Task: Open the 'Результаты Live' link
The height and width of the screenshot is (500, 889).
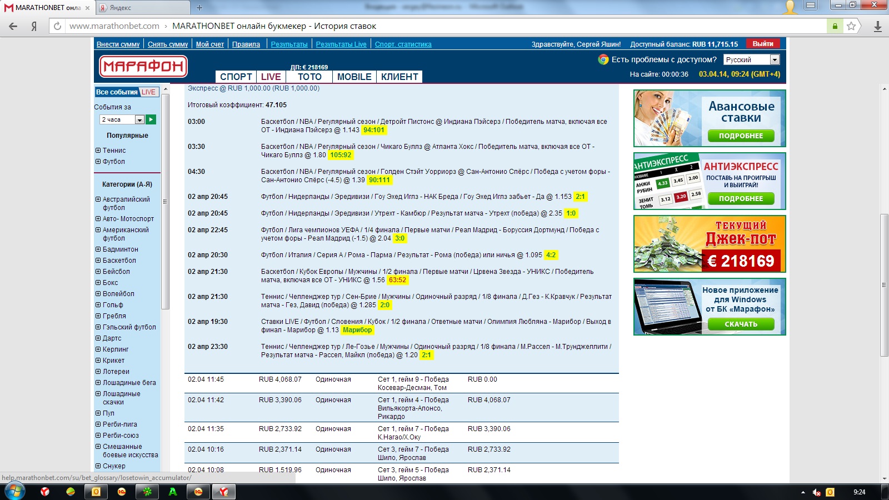Action: (x=341, y=44)
